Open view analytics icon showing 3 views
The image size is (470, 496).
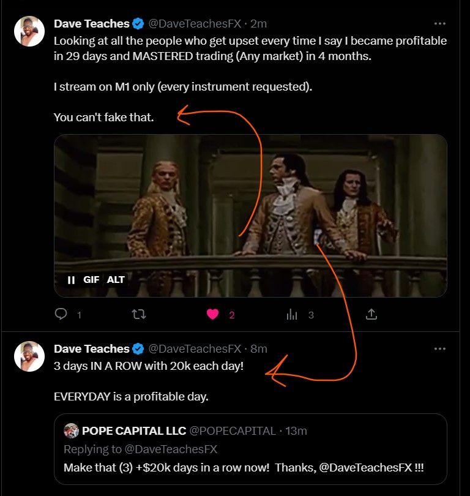292,314
